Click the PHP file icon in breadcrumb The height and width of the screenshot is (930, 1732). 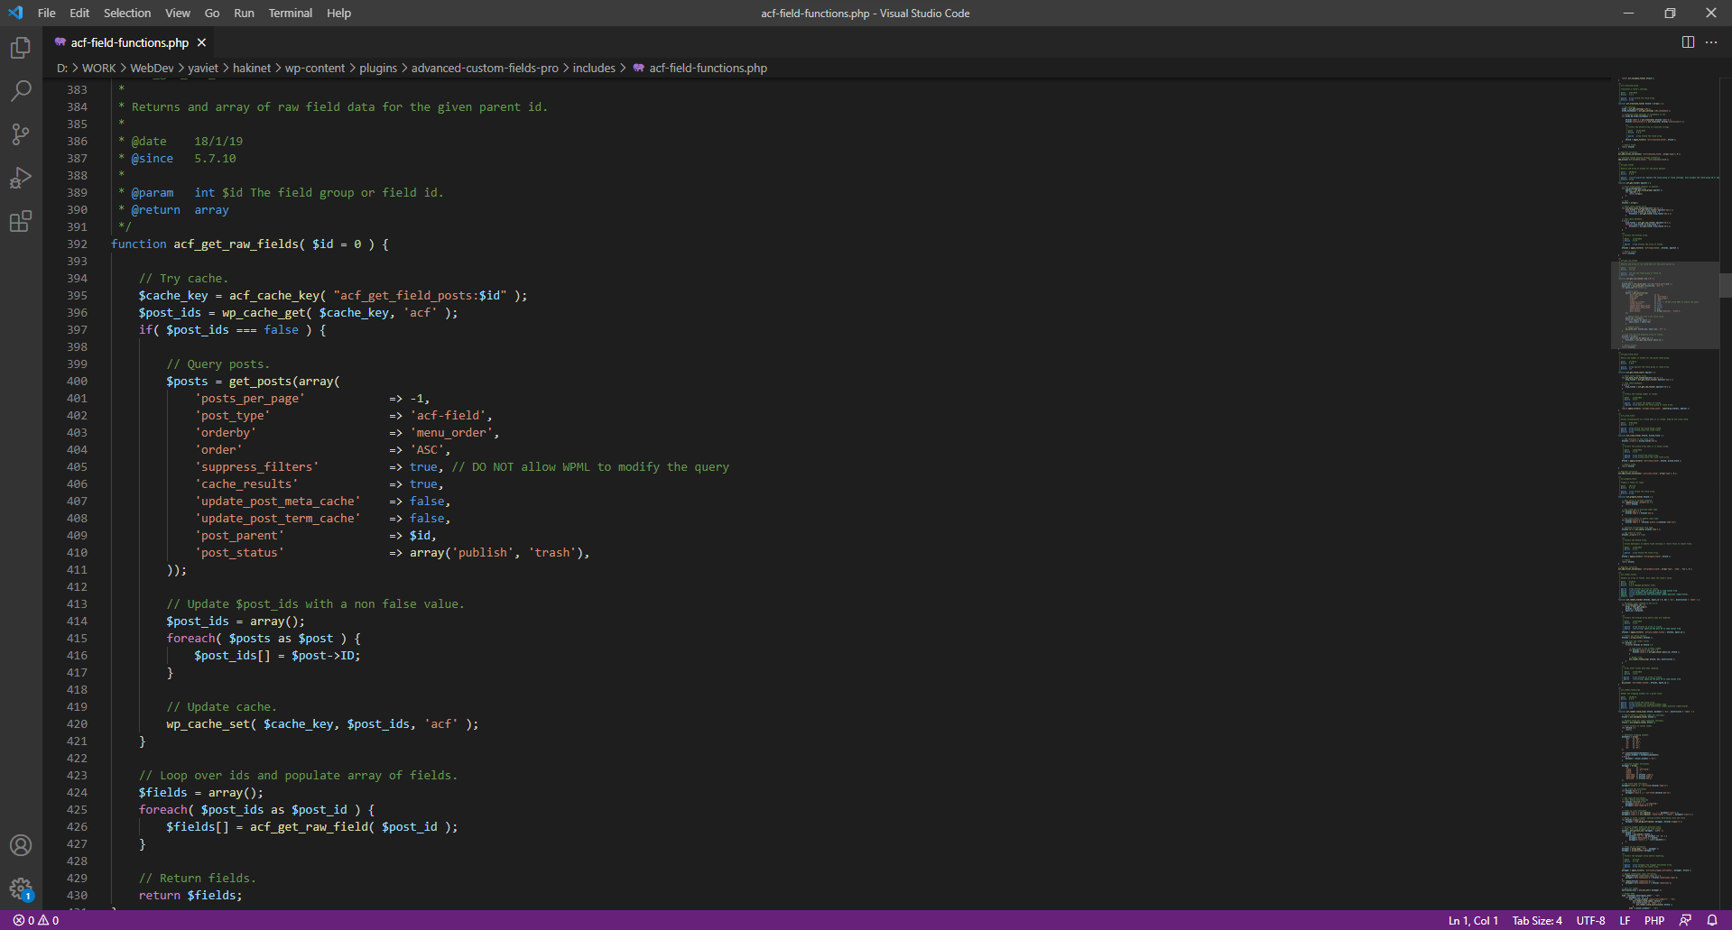638,69
